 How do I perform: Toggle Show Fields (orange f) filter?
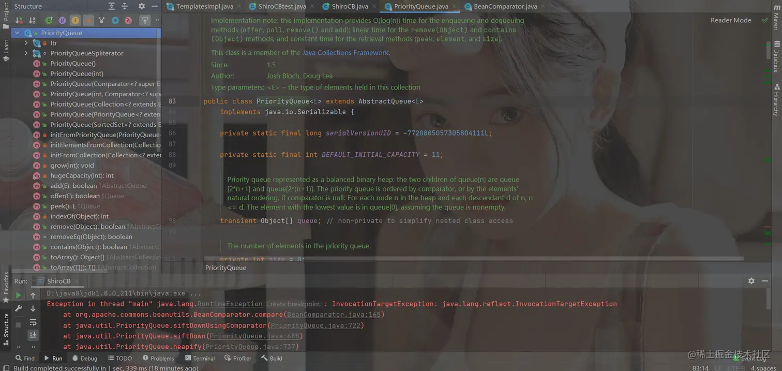(75, 20)
